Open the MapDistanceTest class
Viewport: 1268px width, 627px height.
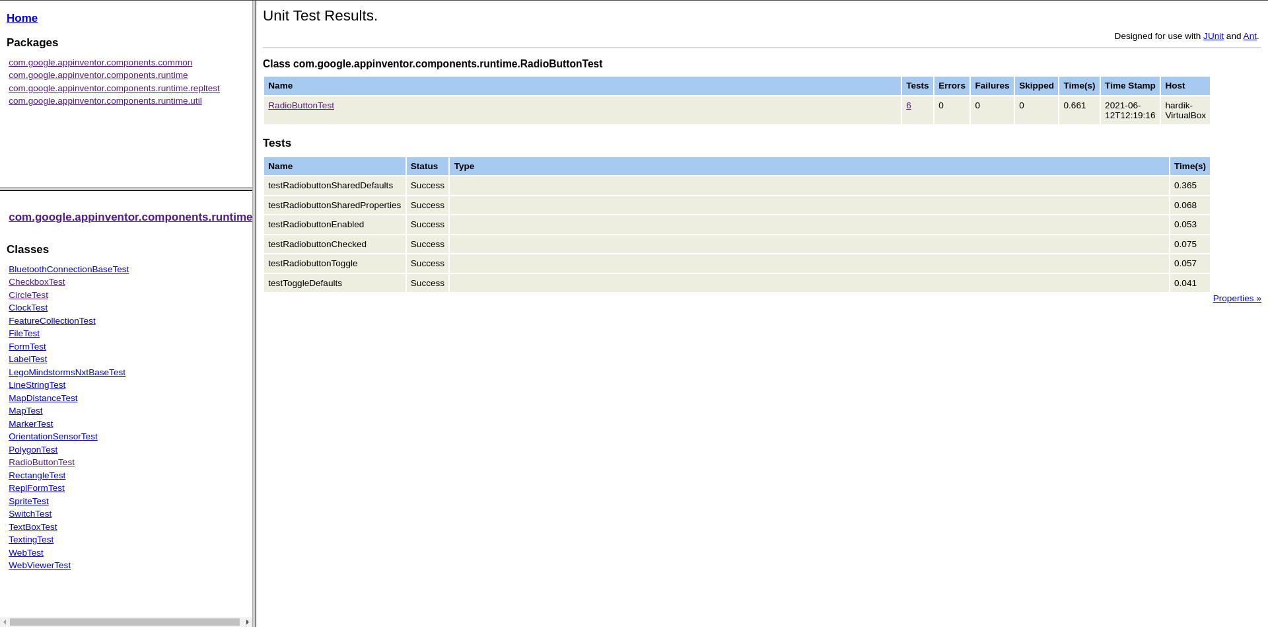(x=43, y=398)
